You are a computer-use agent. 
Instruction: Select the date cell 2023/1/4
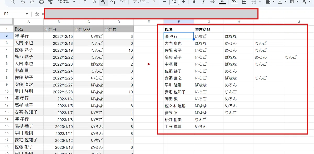click(59, 99)
